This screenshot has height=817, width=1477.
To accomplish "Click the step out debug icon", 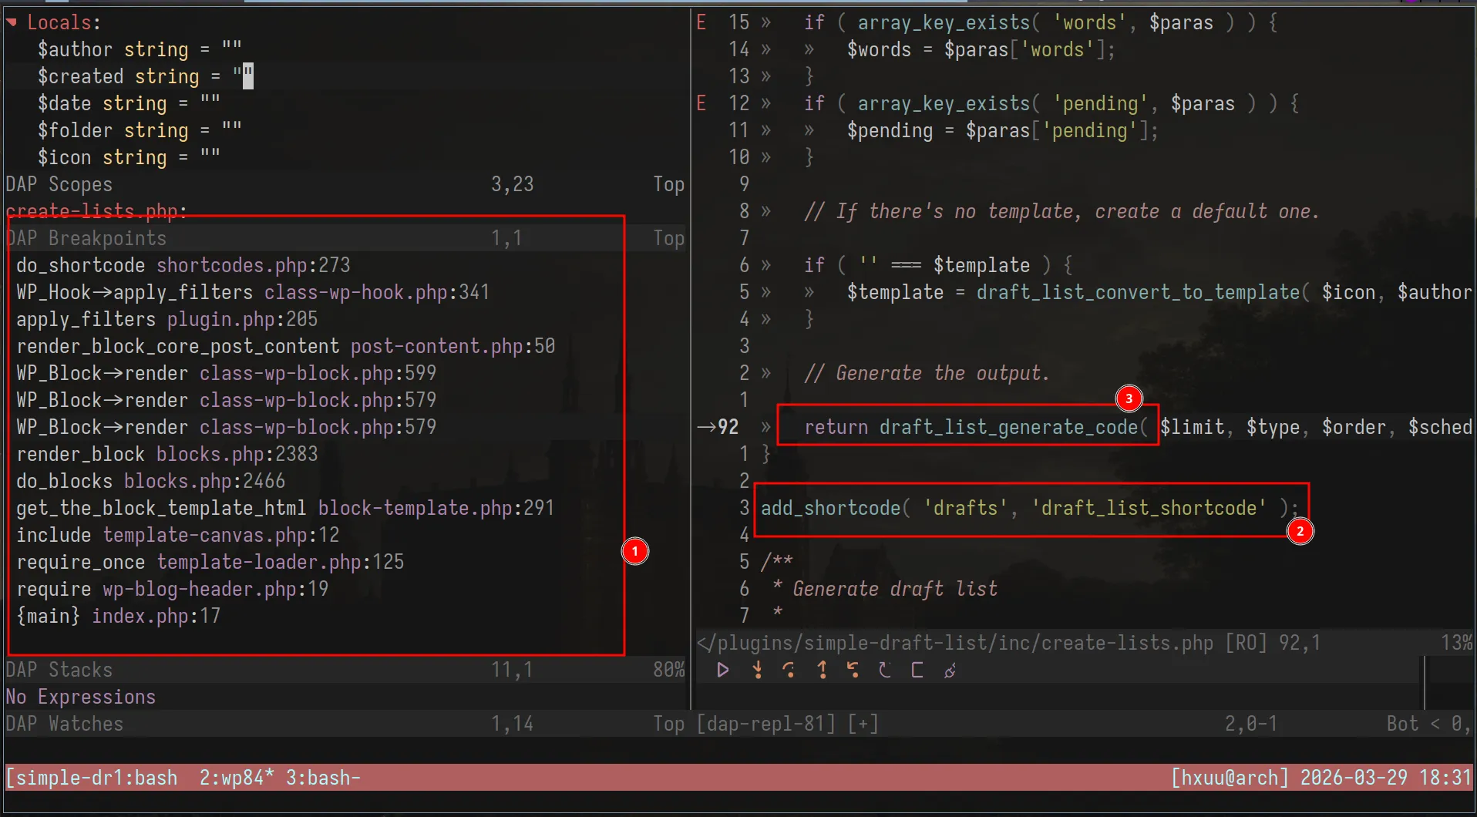I will point(823,670).
